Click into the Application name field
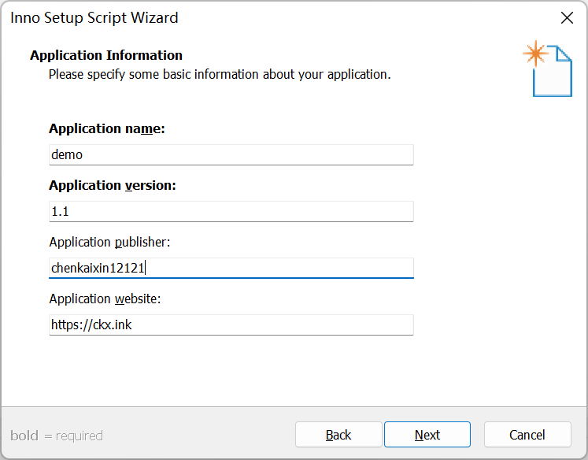This screenshot has width=588, height=460. coord(231,154)
